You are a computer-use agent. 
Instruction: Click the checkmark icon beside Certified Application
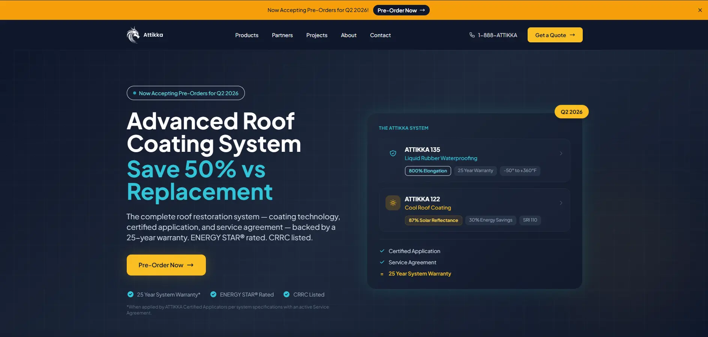(382, 251)
